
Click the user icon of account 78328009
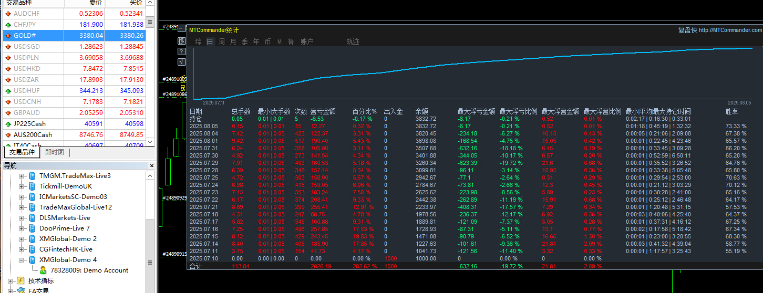pos(43,270)
